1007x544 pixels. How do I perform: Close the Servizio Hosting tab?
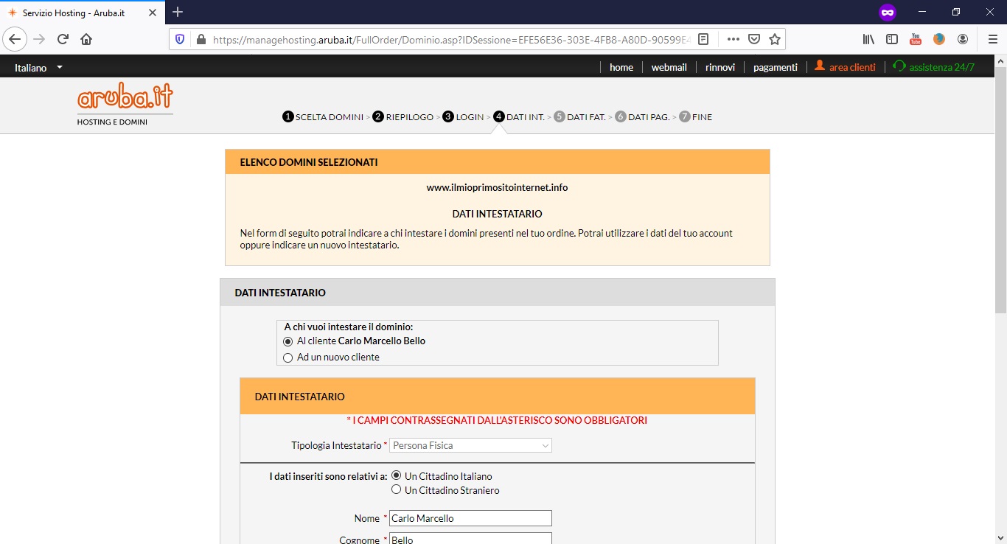pos(152,13)
